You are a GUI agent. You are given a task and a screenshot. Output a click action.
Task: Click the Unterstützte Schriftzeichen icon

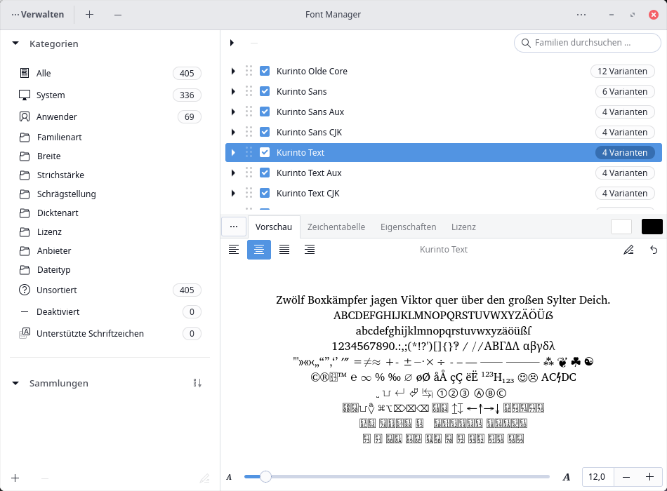pyautogui.click(x=25, y=333)
